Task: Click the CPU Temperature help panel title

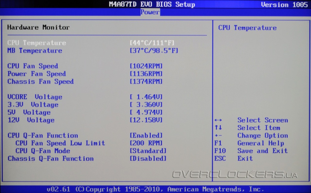Action: point(247,28)
